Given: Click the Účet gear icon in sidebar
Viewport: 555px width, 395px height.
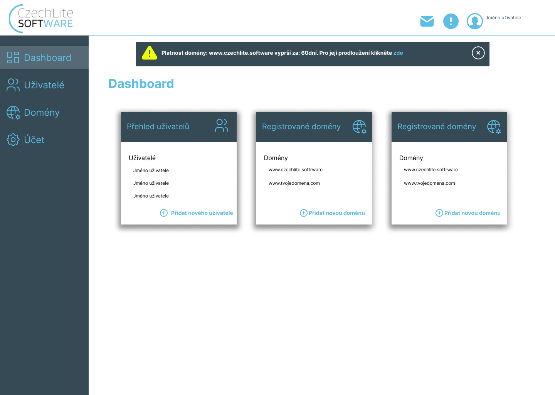Looking at the screenshot, I should click(x=13, y=140).
